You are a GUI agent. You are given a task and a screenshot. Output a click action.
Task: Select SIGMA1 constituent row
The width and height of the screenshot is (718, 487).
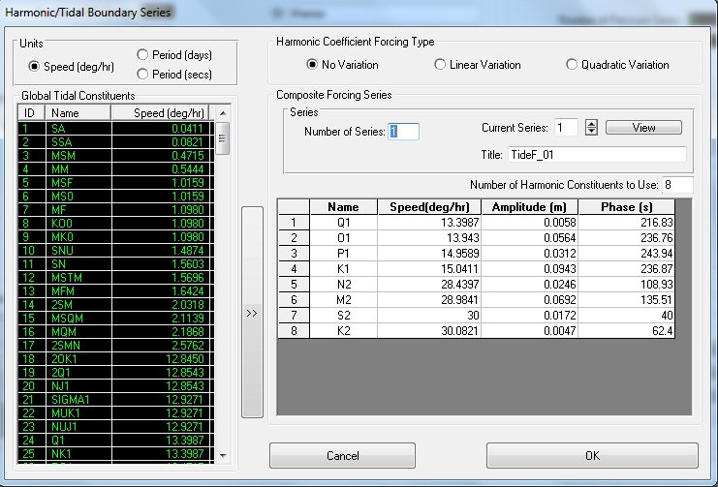point(115,400)
